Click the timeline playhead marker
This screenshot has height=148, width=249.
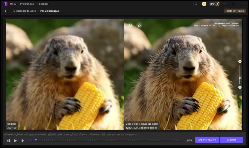point(36,140)
